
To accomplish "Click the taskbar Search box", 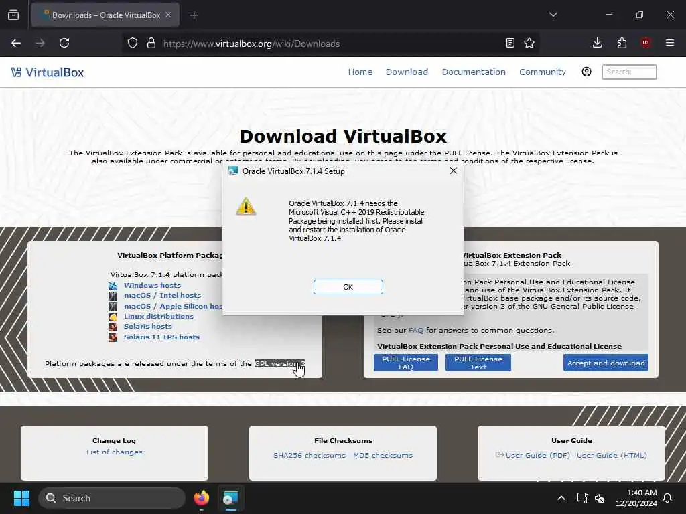I will (x=112, y=498).
